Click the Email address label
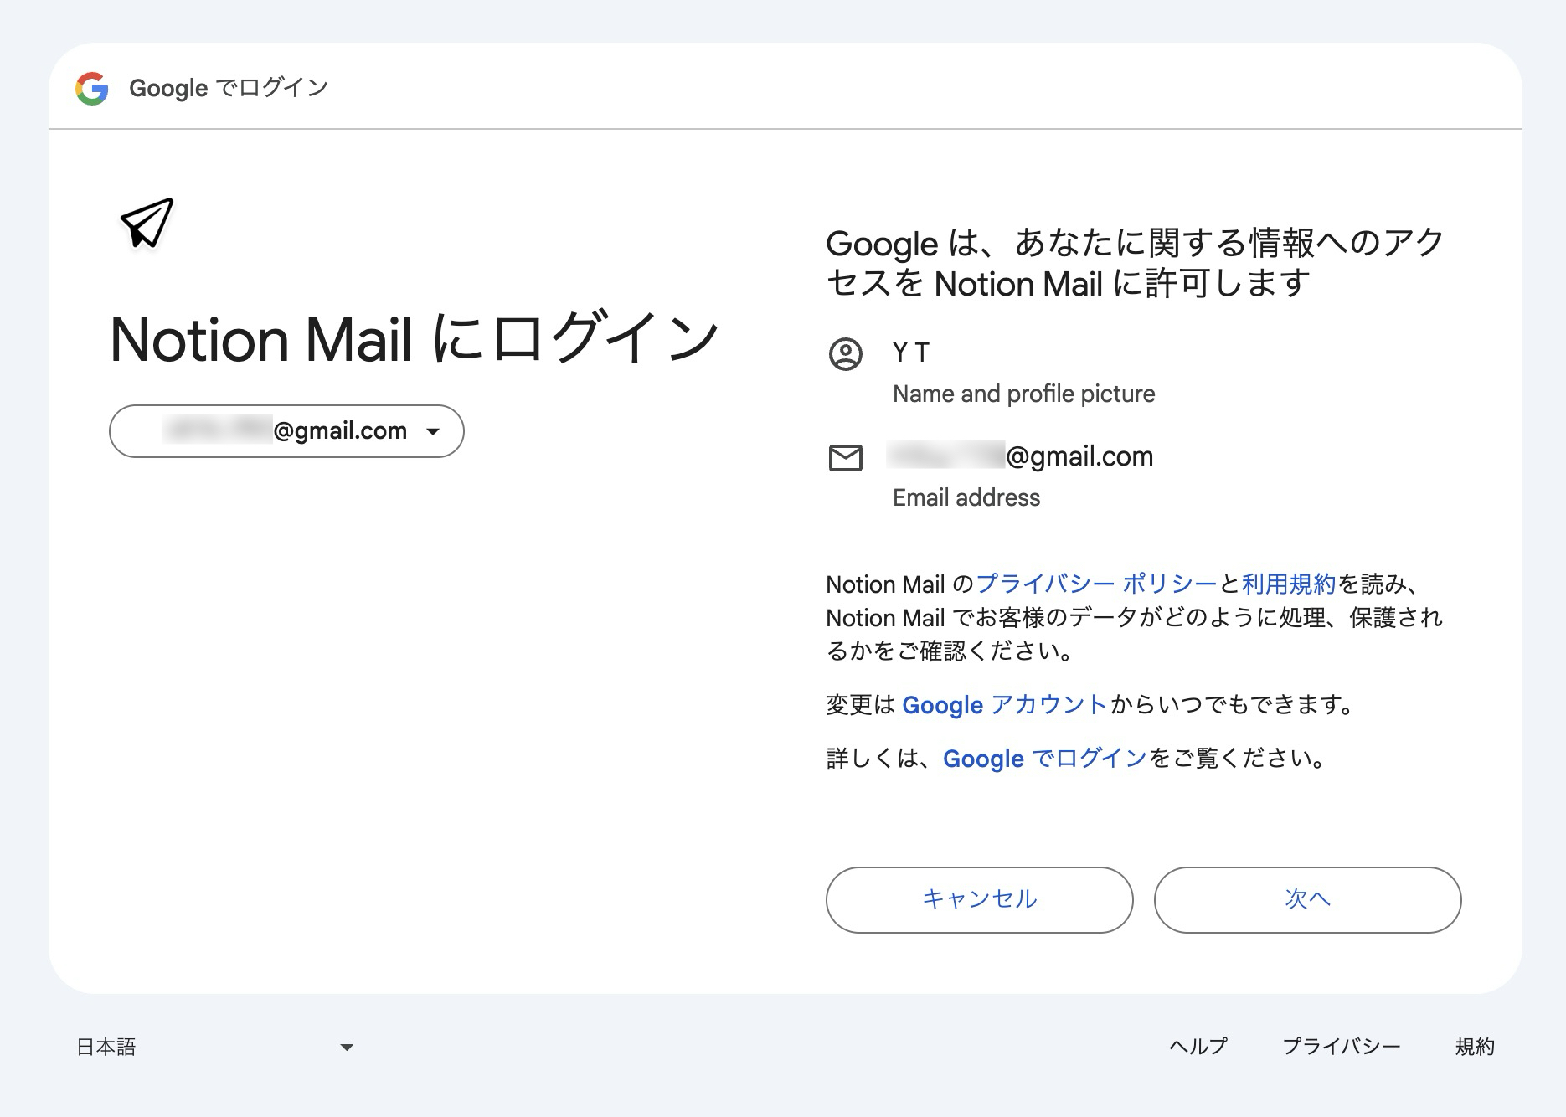The height and width of the screenshot is (1117, 1566). pos(966,497)
